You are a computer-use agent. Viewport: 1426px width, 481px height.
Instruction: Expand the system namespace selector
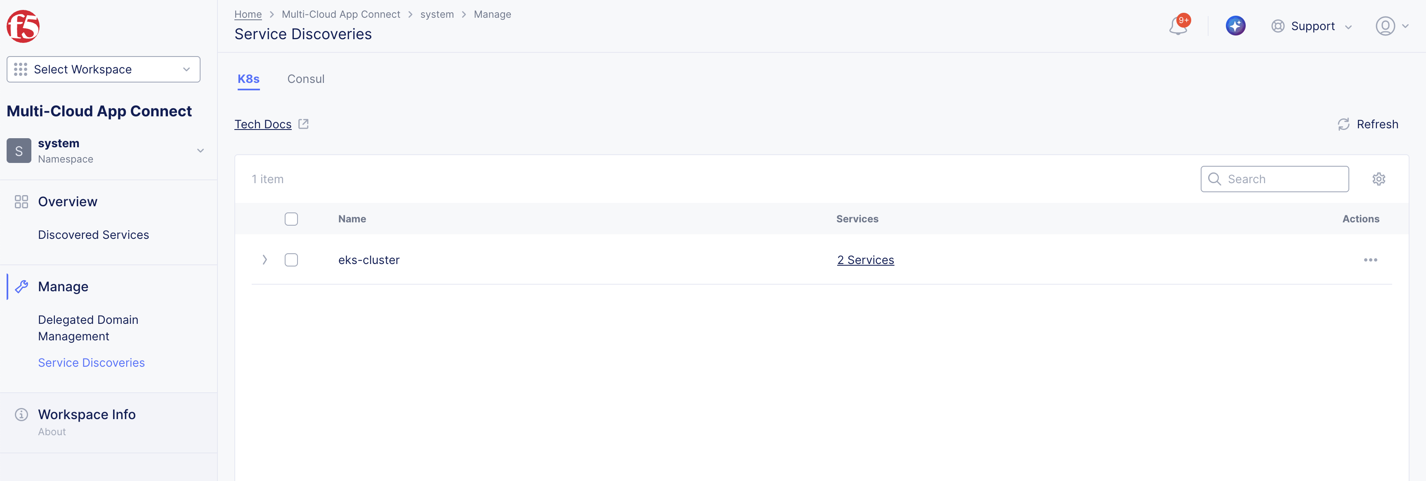click(200, 151)
